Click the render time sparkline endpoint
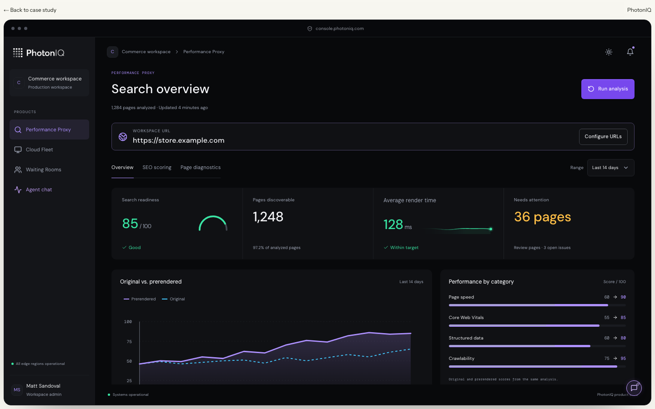The width and height of the screenshot is (655, 409). click(x=491, y=229)
